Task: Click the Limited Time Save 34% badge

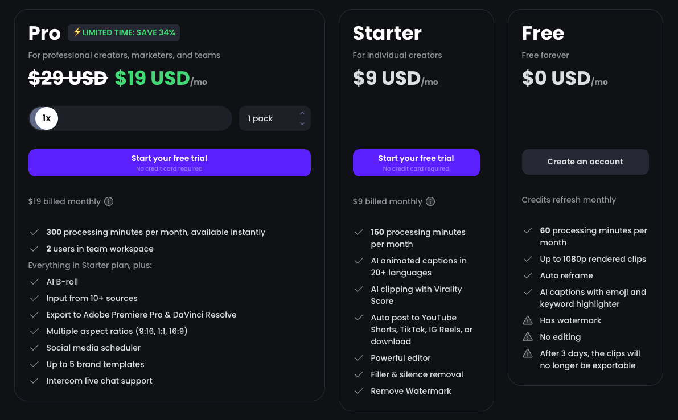Action: click(x=124, y=32)
